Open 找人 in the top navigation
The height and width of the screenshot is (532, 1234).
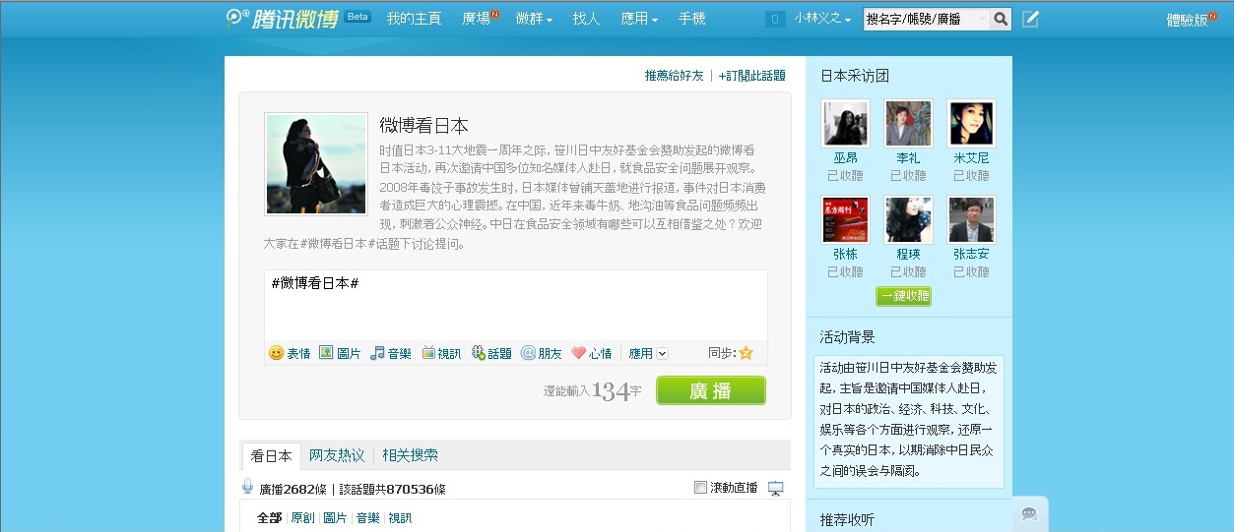[x=586, y=19]
